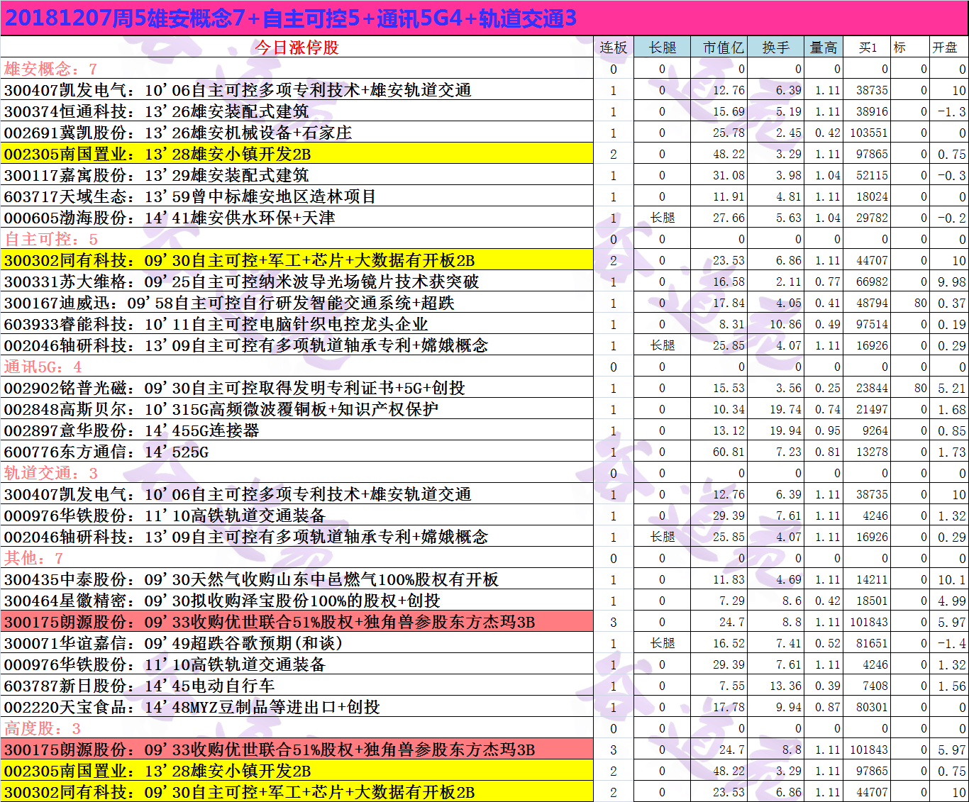Click turnover cell 19.74

(x=785, y=409)
